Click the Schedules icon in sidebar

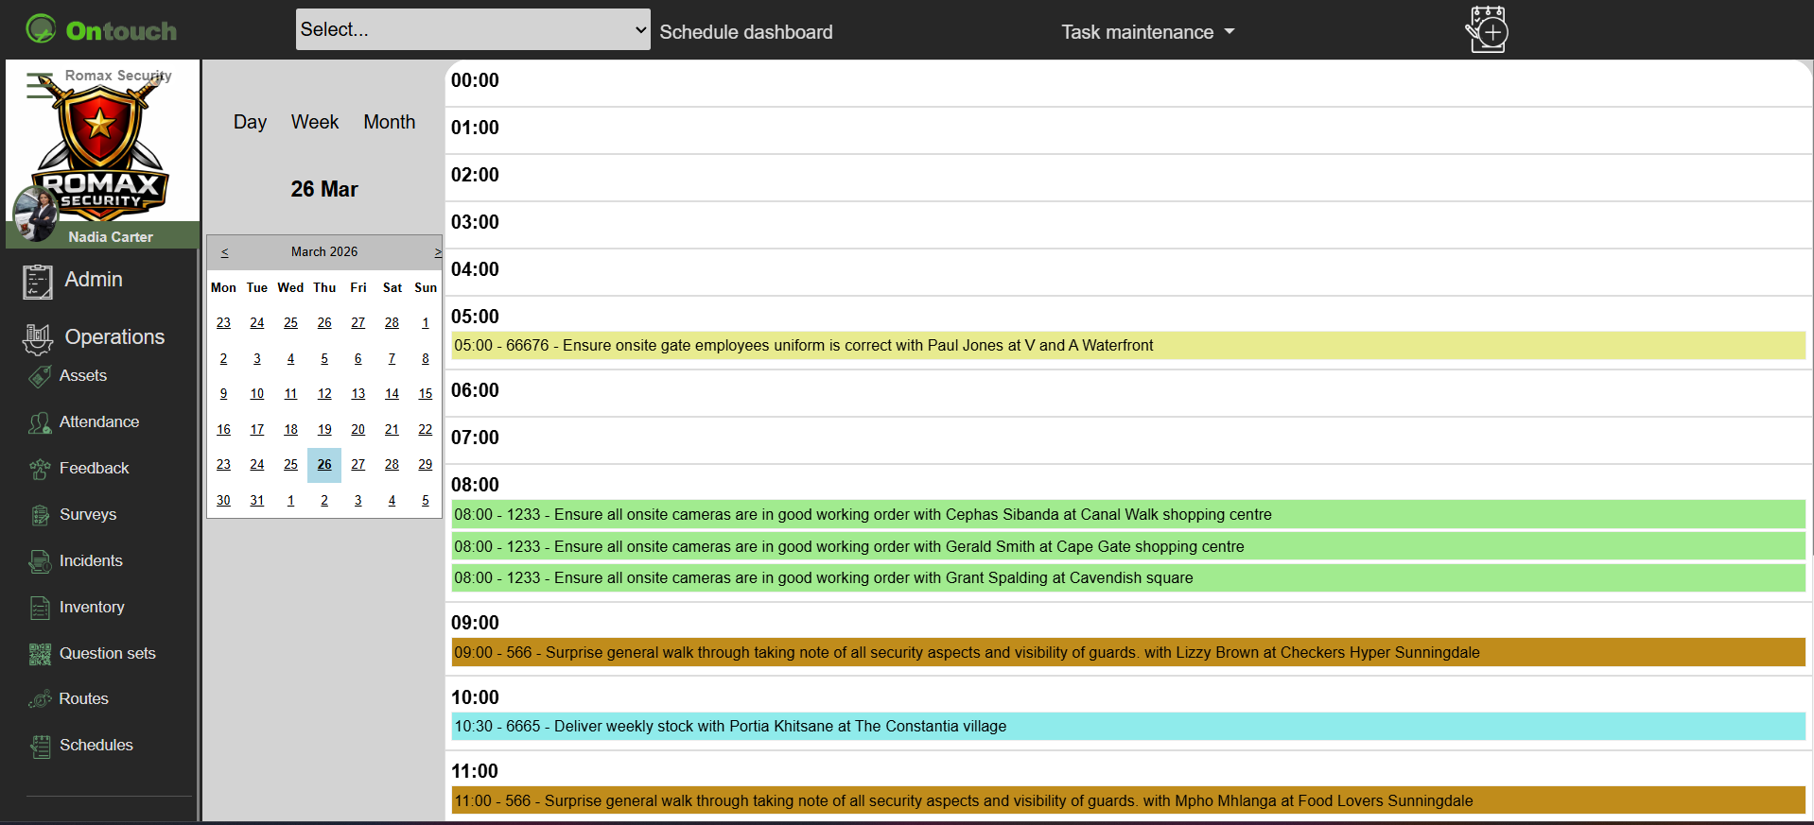pos(40,746)
